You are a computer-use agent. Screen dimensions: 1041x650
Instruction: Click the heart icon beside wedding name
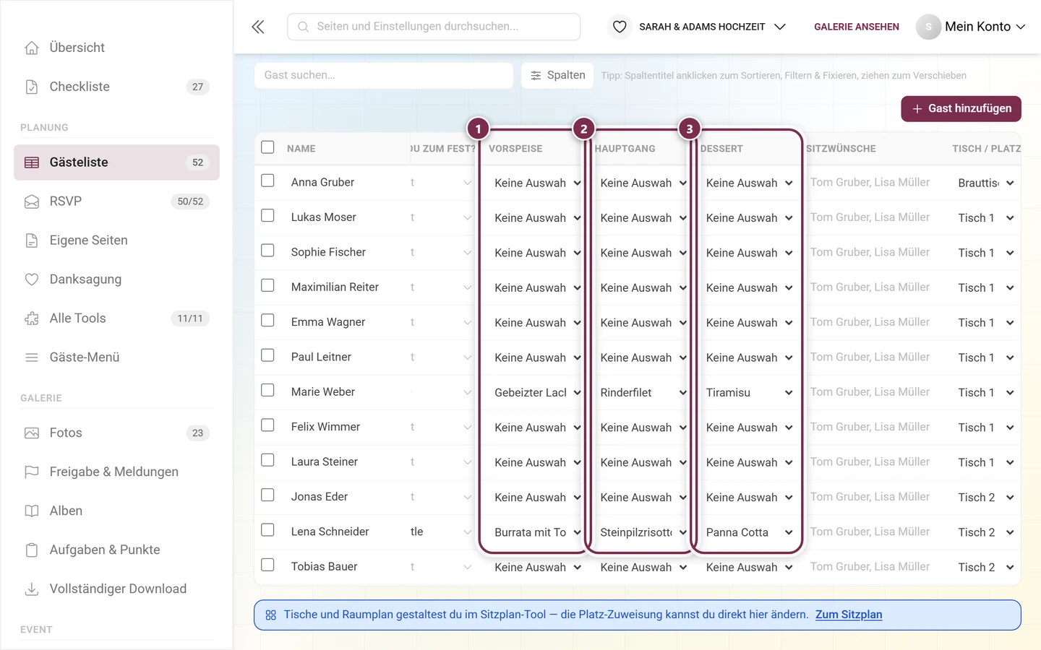[x=620, y=27]
